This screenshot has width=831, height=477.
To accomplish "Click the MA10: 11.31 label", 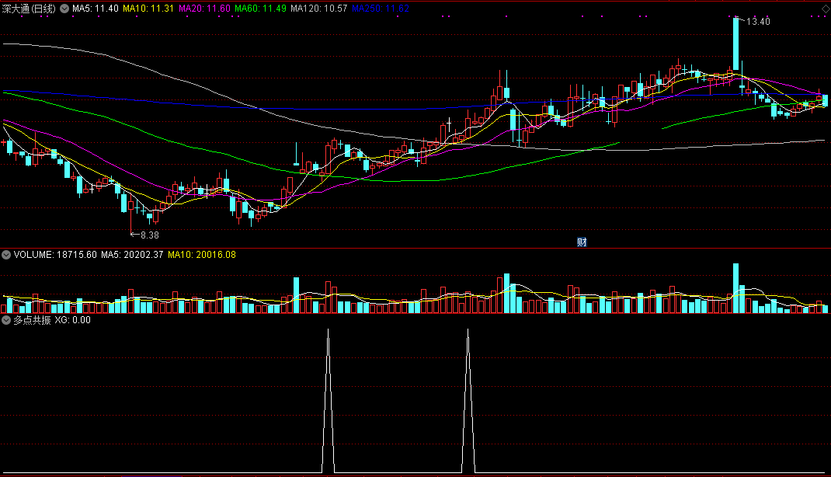I will coord(148,9).
